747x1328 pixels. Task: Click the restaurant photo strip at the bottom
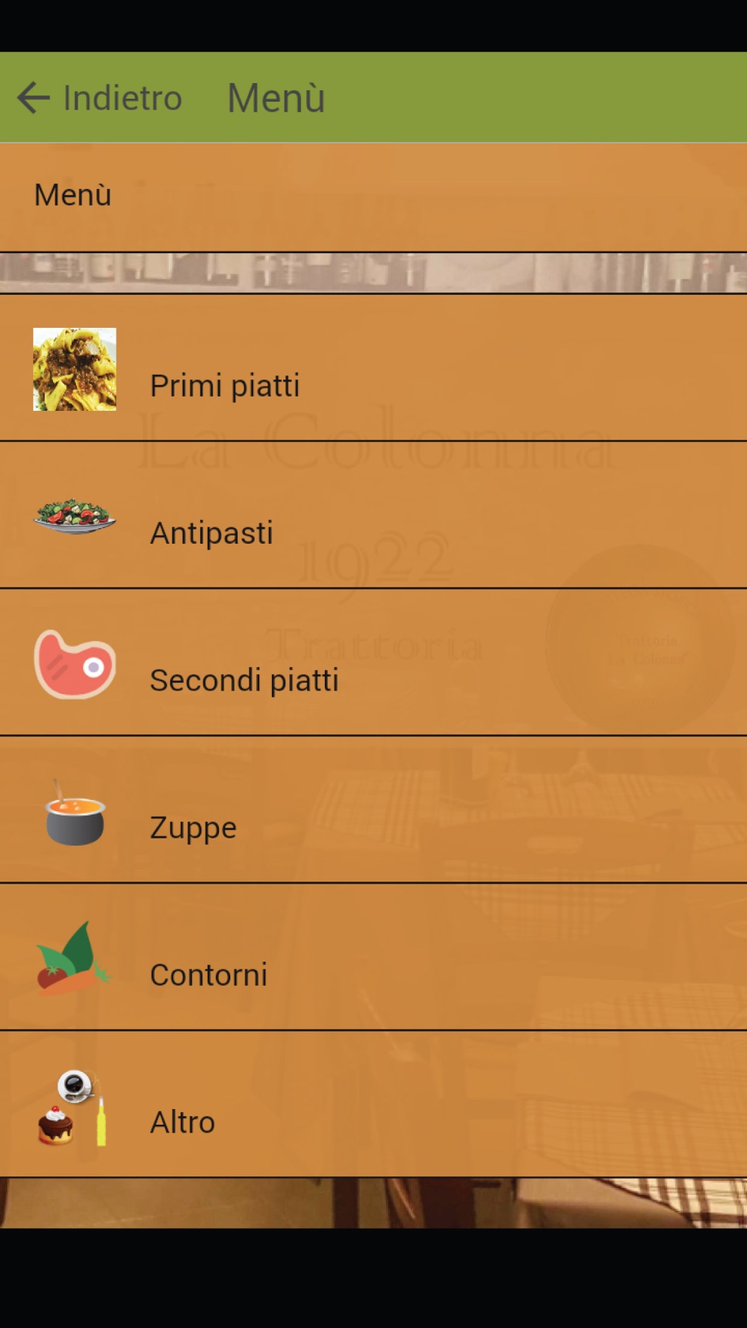point(373,1203)
